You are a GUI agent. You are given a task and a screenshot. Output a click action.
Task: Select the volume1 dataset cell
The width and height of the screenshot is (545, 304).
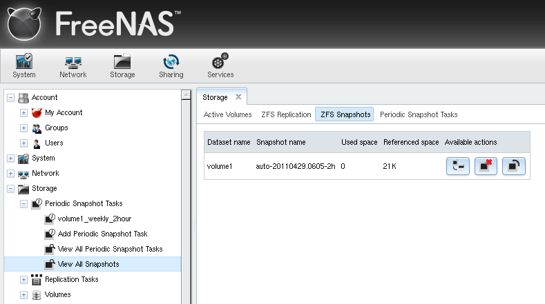(x=220, y=166)
